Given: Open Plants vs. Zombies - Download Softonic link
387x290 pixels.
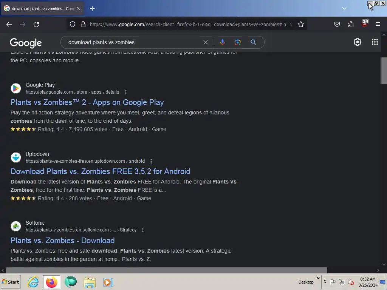Looking at the screenshot, I should tap(63, 241).
